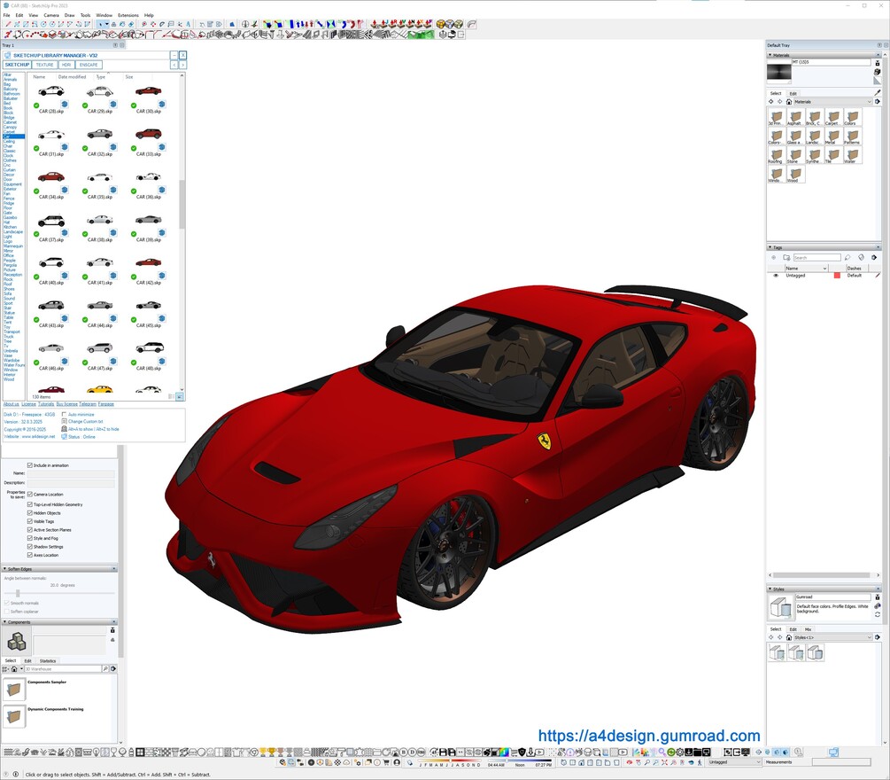Hide the Untagged tag via eye icon

776,275
